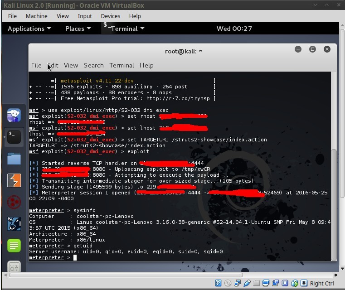The image size is (345, 290).
Task: Open the terminal window View menu
Action: [71, 66]
